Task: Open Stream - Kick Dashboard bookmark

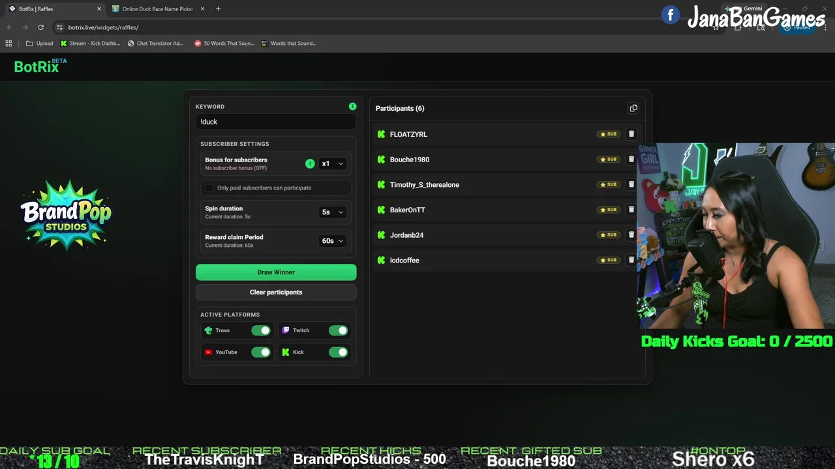Action: pyautogui.click(x=90, y=44)
